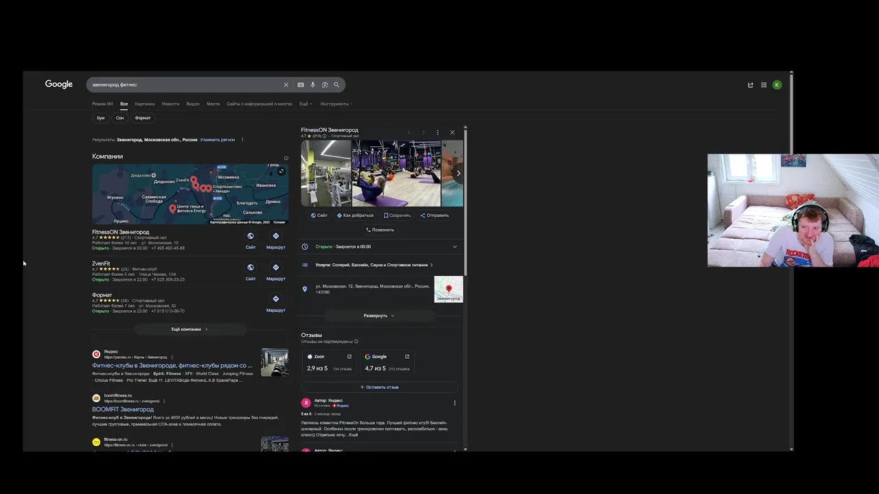This screenshot has height=494, width=879.
Task: Close the FitnessON Звенигород panel
Action: coord(452,132)
